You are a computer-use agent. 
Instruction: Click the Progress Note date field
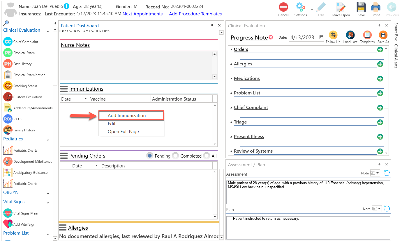(x=306, y=37)
